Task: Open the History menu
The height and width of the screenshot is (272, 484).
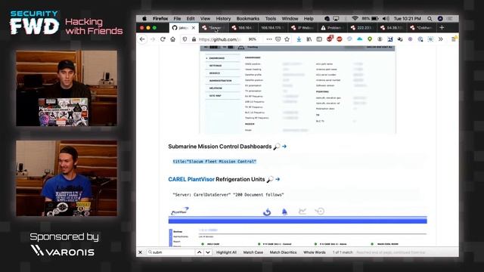Action: 223,18
